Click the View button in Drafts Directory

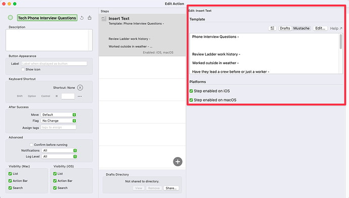[139, 188]
